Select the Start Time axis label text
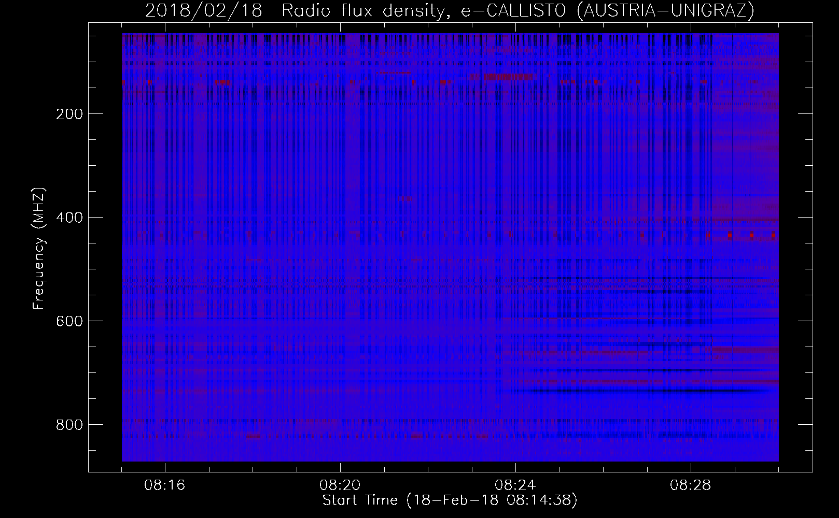 [x=450, y=500]
